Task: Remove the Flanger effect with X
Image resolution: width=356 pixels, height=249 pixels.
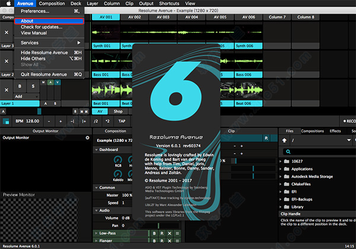Action: click(x=169, y=241)
